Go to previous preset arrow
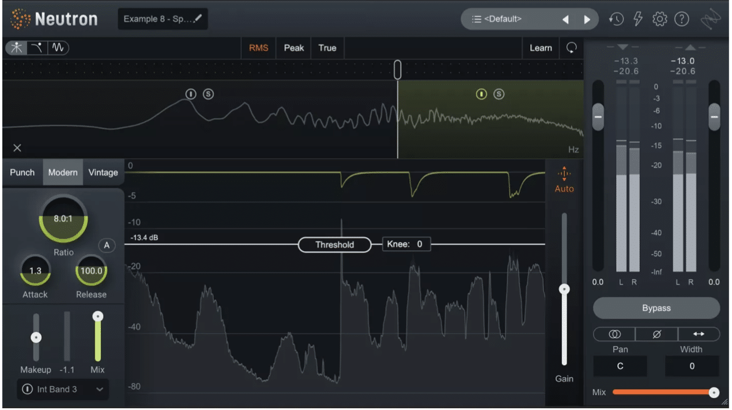The height and width of the screenshot is (410, 732). pyautogui.click(x=565, y=20)
